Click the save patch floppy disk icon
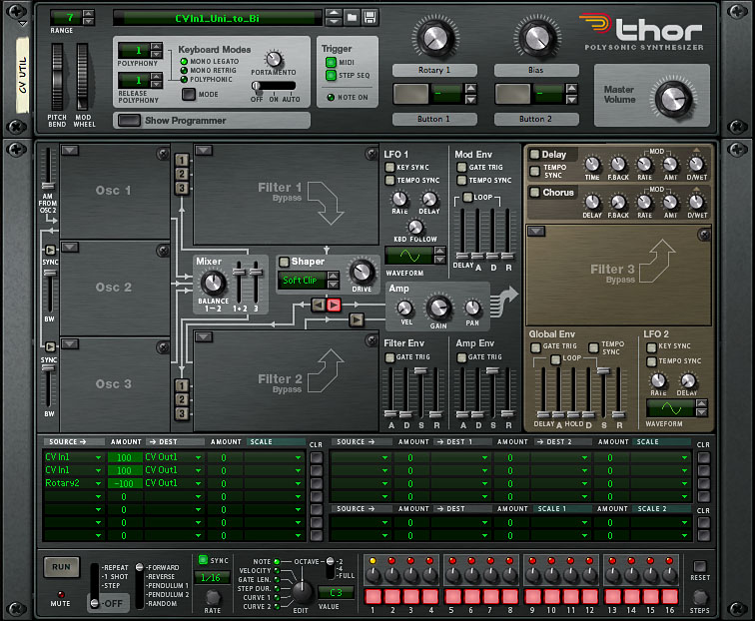Viewport: 755px width, 621px height. (x=370, y=18)
